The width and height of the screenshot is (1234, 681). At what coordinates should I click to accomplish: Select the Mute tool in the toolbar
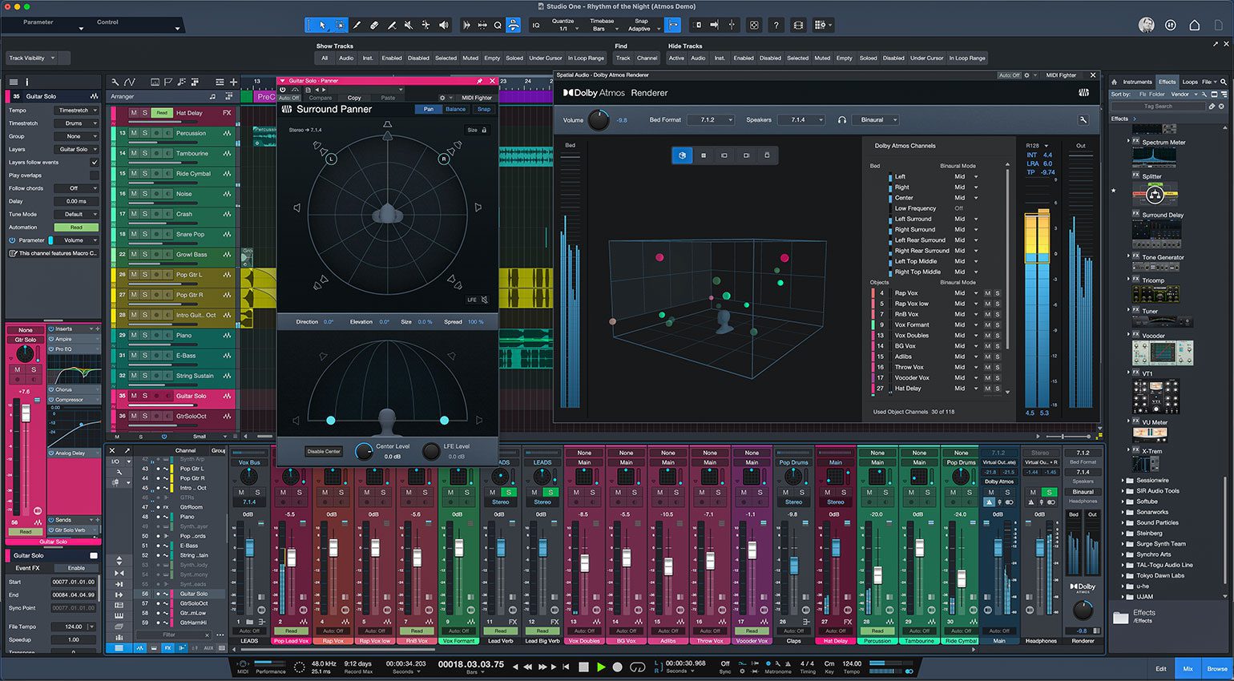(x=407, y=25)
